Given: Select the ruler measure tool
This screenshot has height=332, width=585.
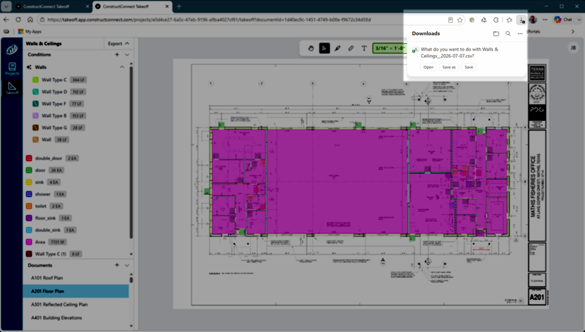Looking at the screenshot, I should pos(351,48).
